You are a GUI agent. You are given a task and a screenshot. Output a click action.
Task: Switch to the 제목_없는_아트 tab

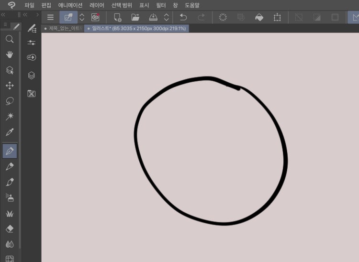click(x=63, y=29)
